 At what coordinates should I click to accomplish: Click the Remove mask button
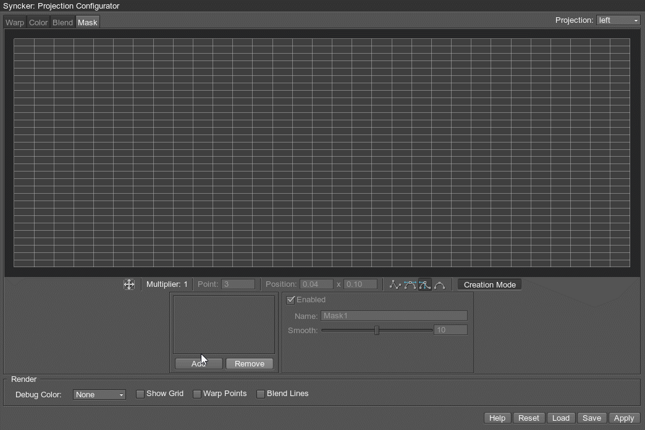click(x=249, y=363)
